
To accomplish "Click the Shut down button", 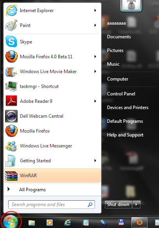I will 118,205.
